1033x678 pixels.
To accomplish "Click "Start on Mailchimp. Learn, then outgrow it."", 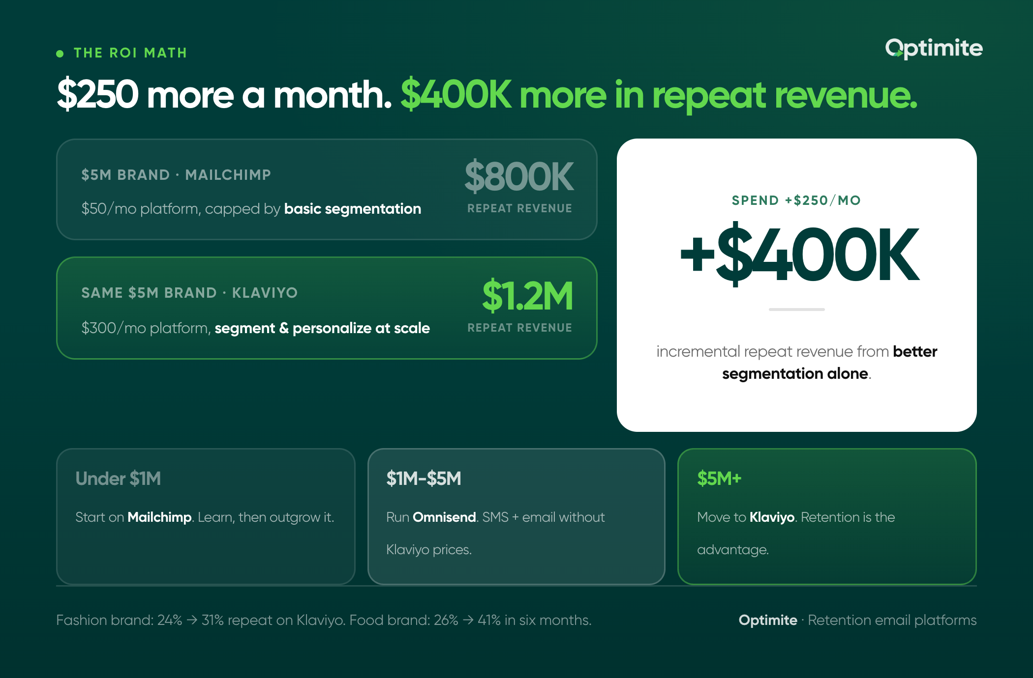I will point(205,517).
